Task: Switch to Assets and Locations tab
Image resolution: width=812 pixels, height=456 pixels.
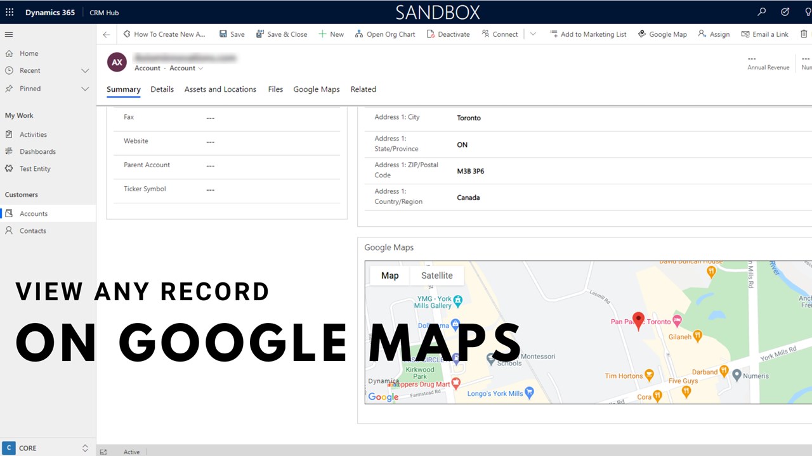Action: tap(220, 89)
